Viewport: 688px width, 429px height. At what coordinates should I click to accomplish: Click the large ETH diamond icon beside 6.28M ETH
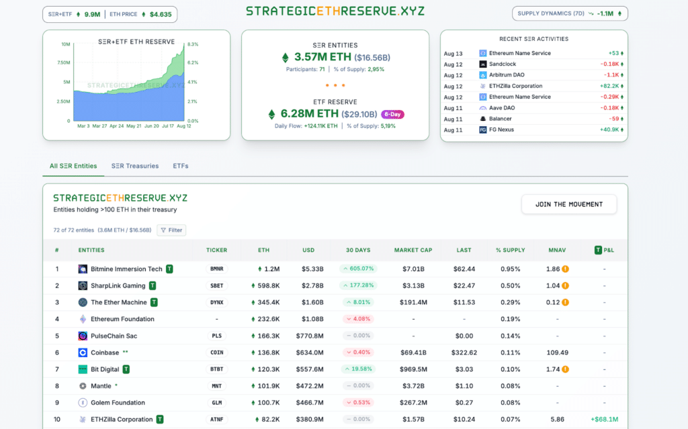click(271, 115)
